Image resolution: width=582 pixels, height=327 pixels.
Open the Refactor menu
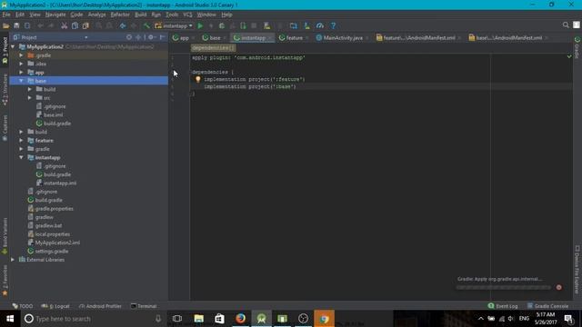[120, 15]
